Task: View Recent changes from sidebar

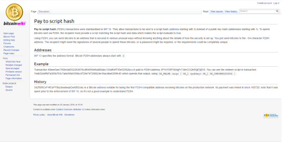Action: 11,50
